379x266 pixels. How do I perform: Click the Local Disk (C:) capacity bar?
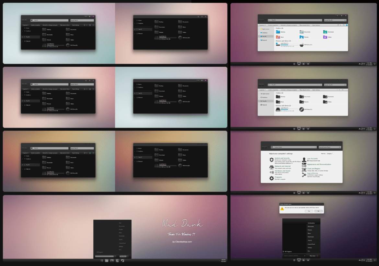click(289, 45)
